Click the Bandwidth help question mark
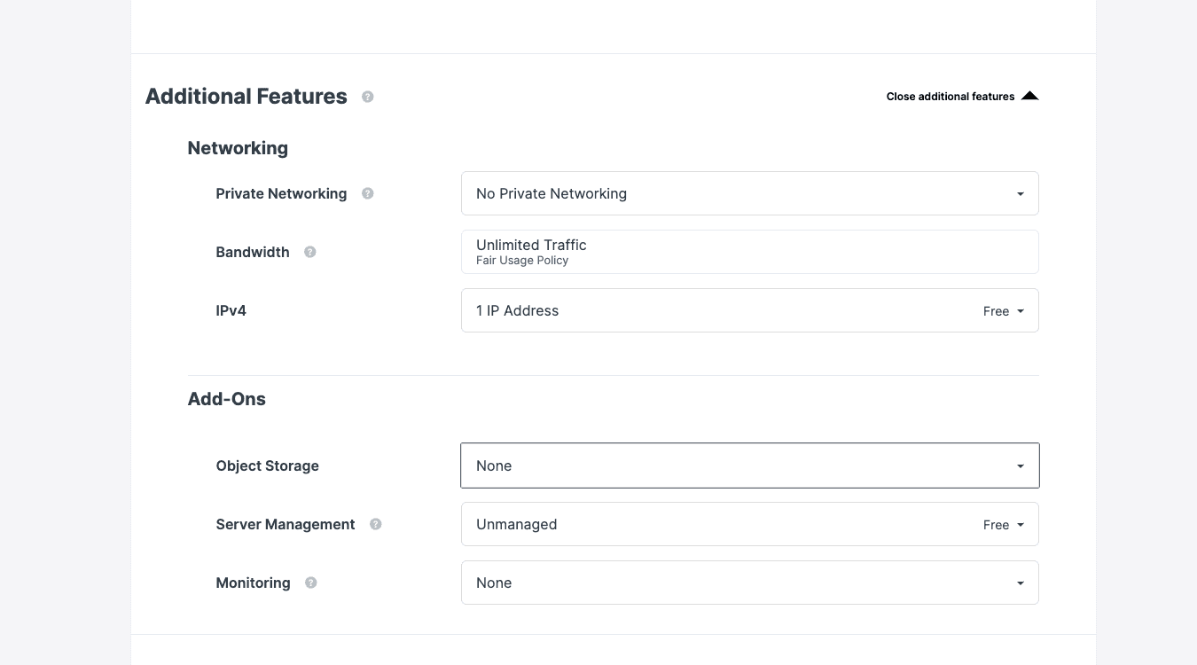The height and width of the screenshot is (665, 1197). (309, 252)
